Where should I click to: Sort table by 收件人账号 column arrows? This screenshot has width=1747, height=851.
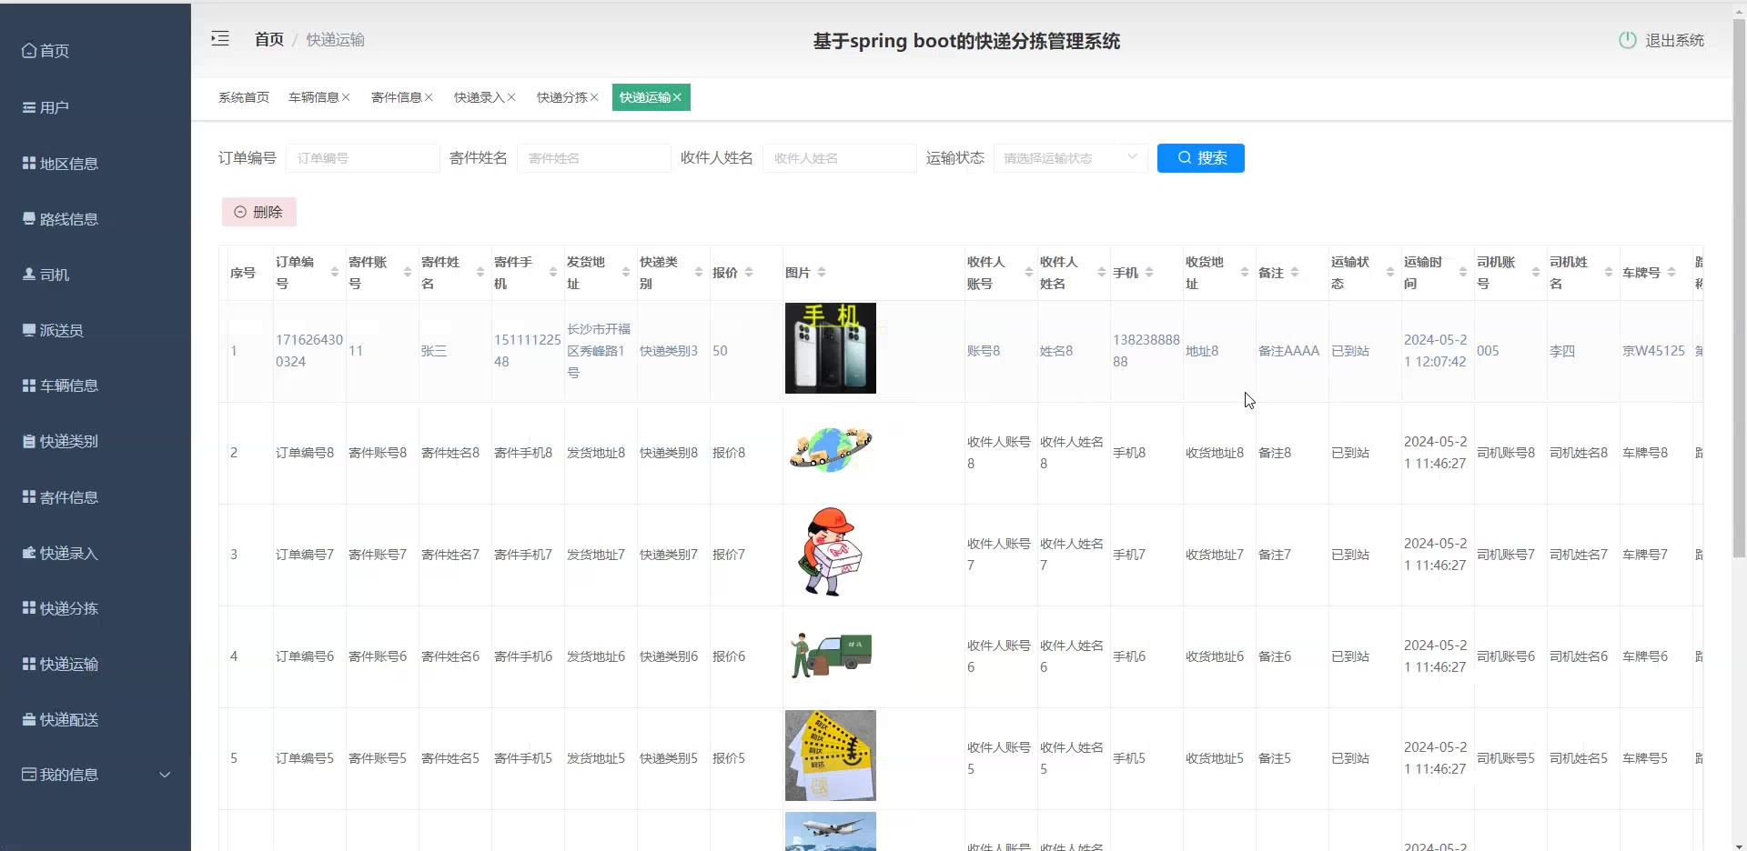(x=1029, y=273)
